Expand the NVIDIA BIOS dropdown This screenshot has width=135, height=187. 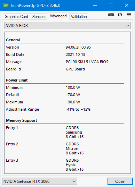(x=67, y=26)
